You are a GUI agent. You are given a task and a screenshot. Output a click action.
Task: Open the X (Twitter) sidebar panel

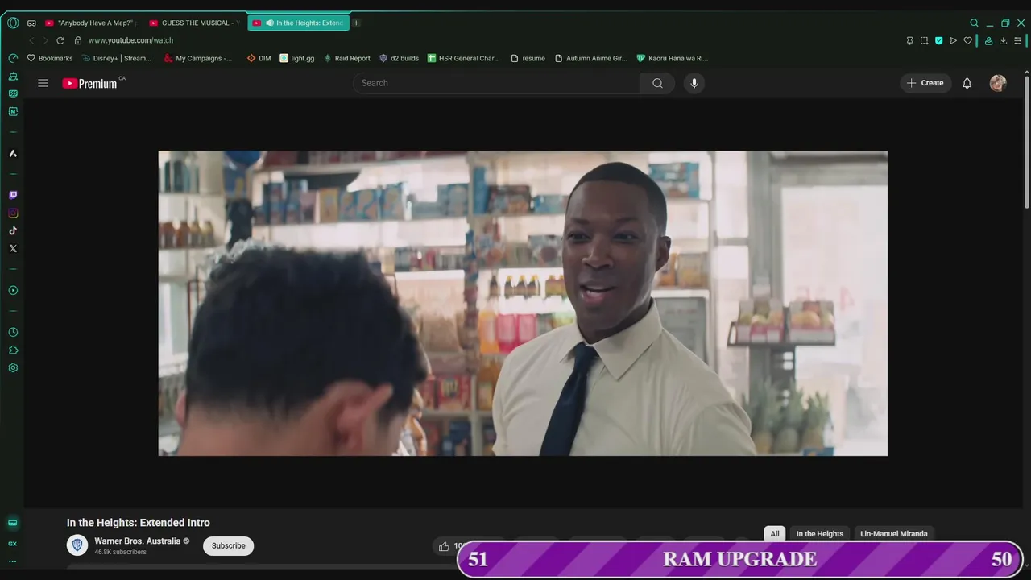pos(13,248)
